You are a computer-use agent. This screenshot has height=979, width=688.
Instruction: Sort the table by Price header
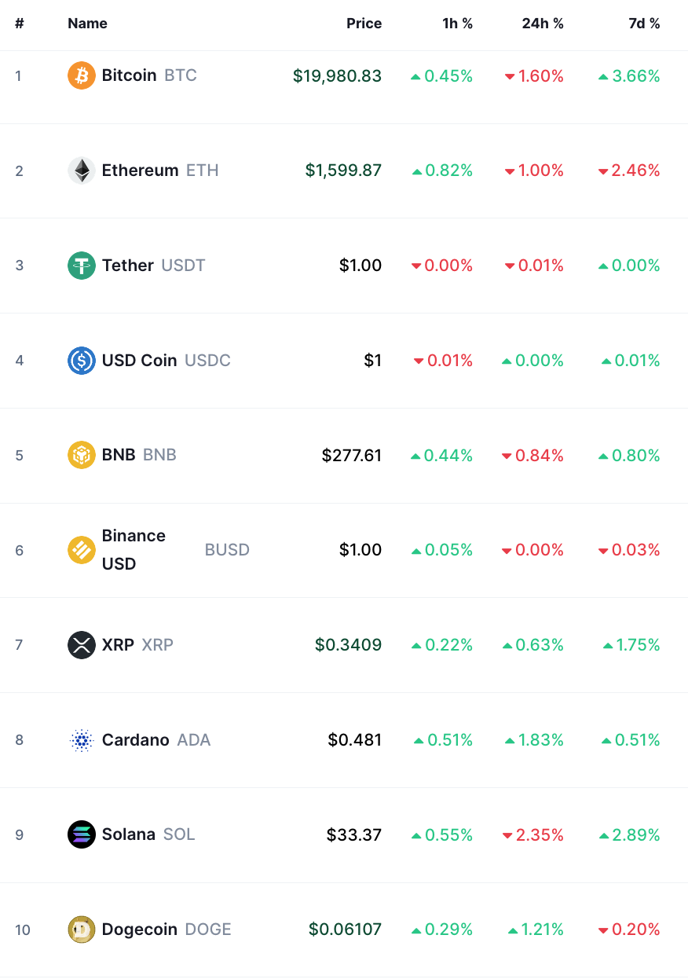click(x=364, y=24)
